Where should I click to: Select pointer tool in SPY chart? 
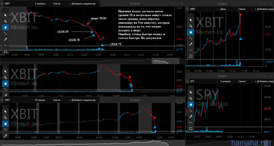pos(191,92)
